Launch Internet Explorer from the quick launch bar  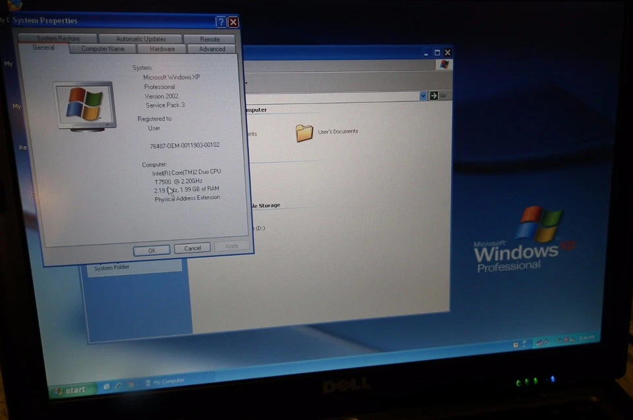point(117,386)
